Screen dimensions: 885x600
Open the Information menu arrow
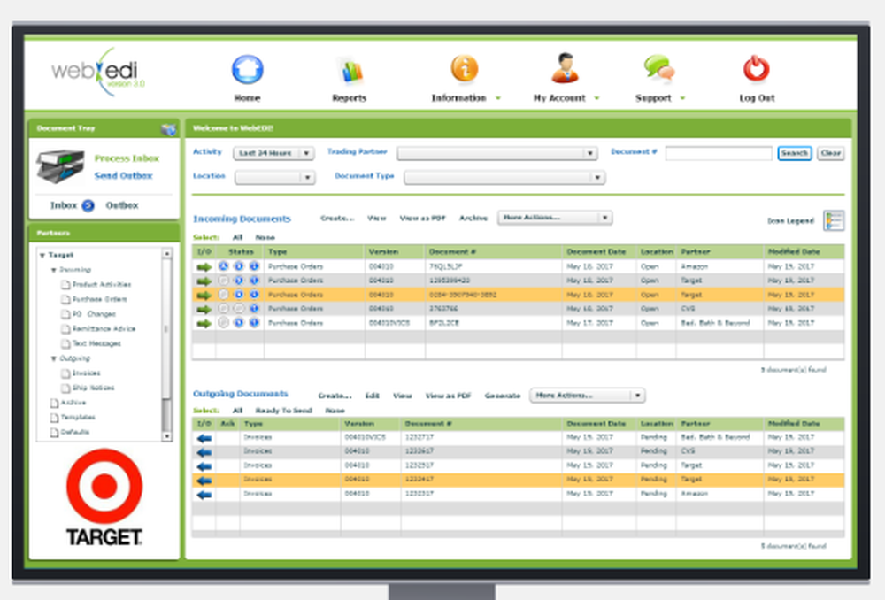(x=498, y=98)
